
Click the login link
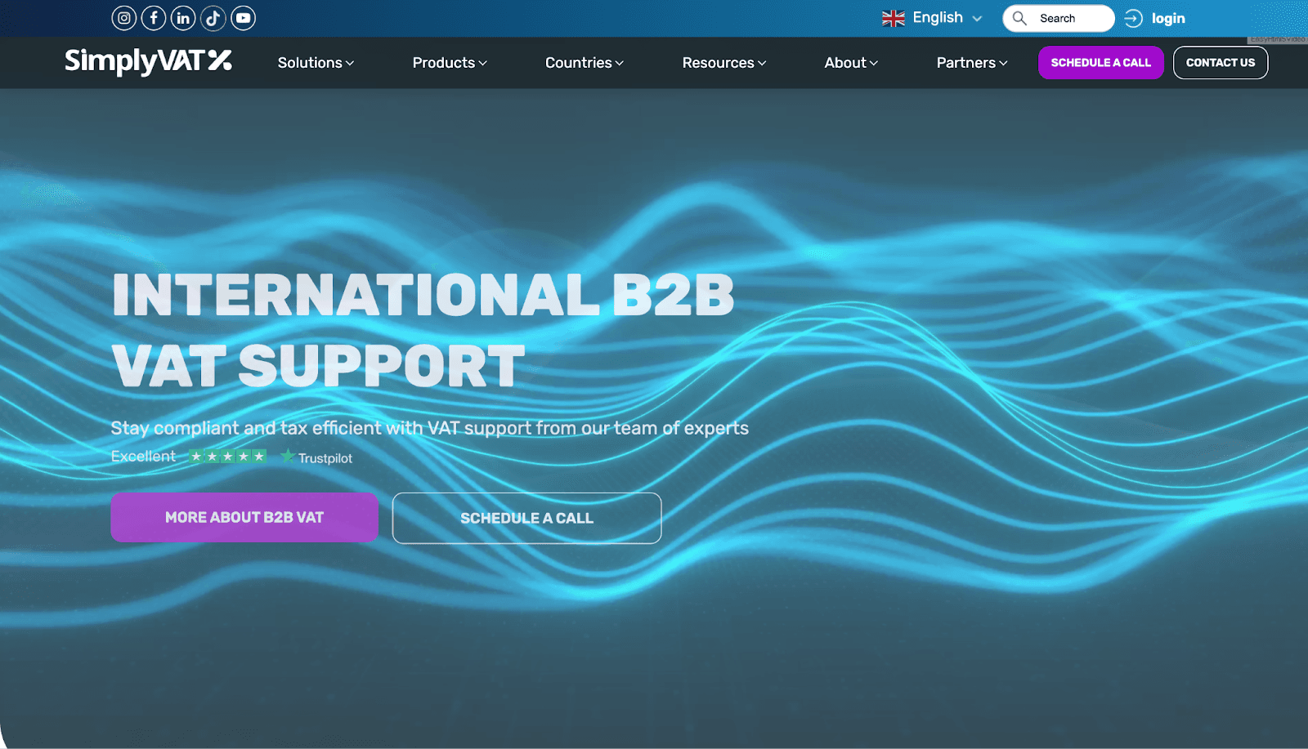point(1168,18)
